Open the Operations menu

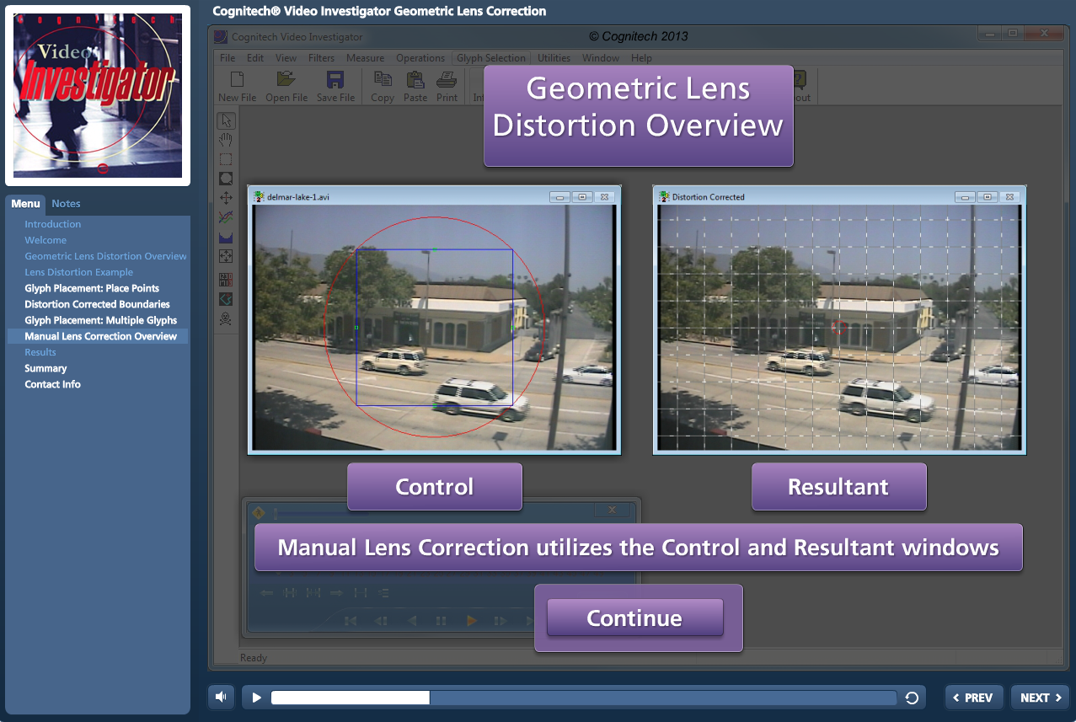coord(420,58)
